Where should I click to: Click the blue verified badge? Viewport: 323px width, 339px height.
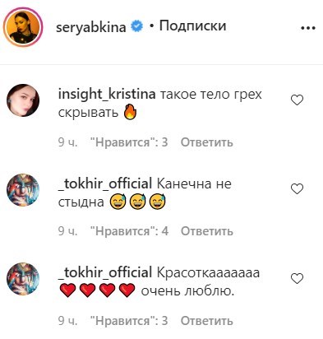(x=137, y=27)
